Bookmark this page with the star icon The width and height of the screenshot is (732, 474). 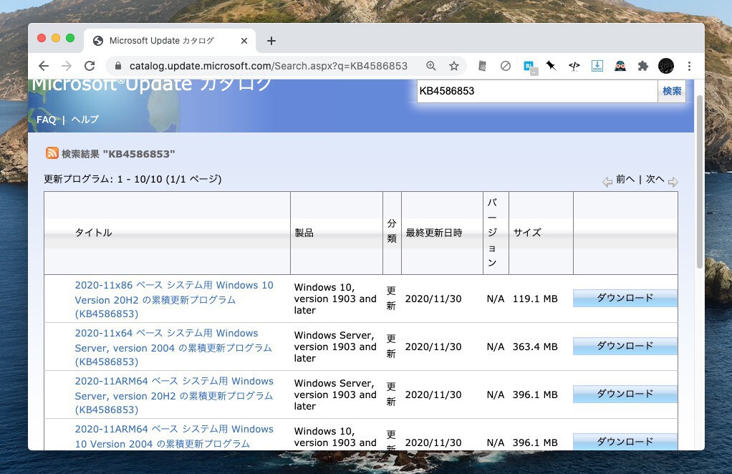pyautogui.click(x=453, y=66)
